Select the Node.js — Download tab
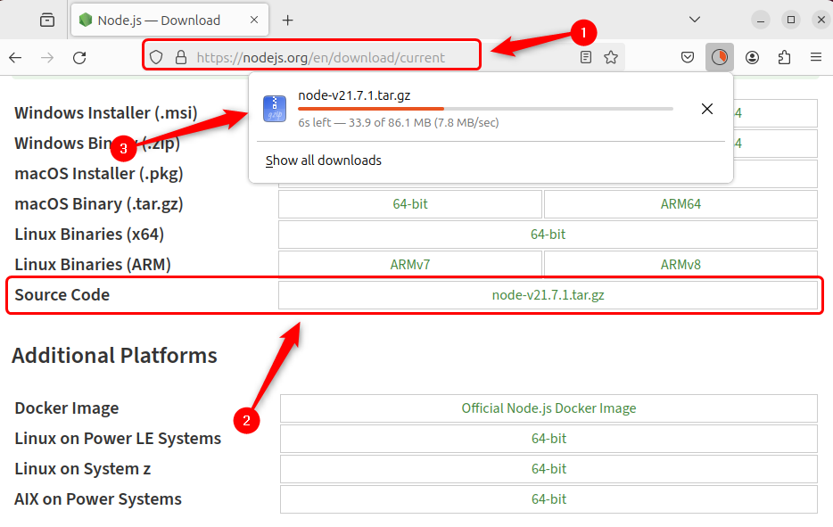 point(169,21)
